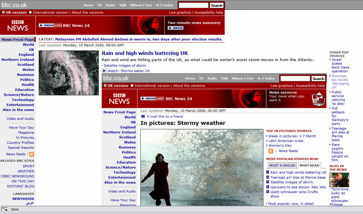Screen dimensions: 363x214
Task: Open Accessibility help on the In pictures page header
Action: [x=310, y=86]
